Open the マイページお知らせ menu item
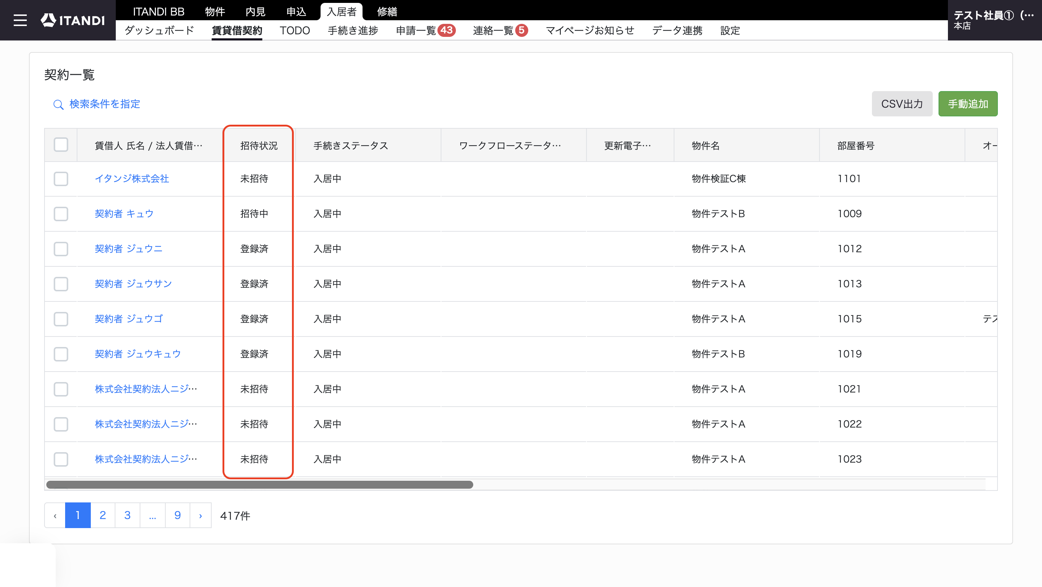 590,30
